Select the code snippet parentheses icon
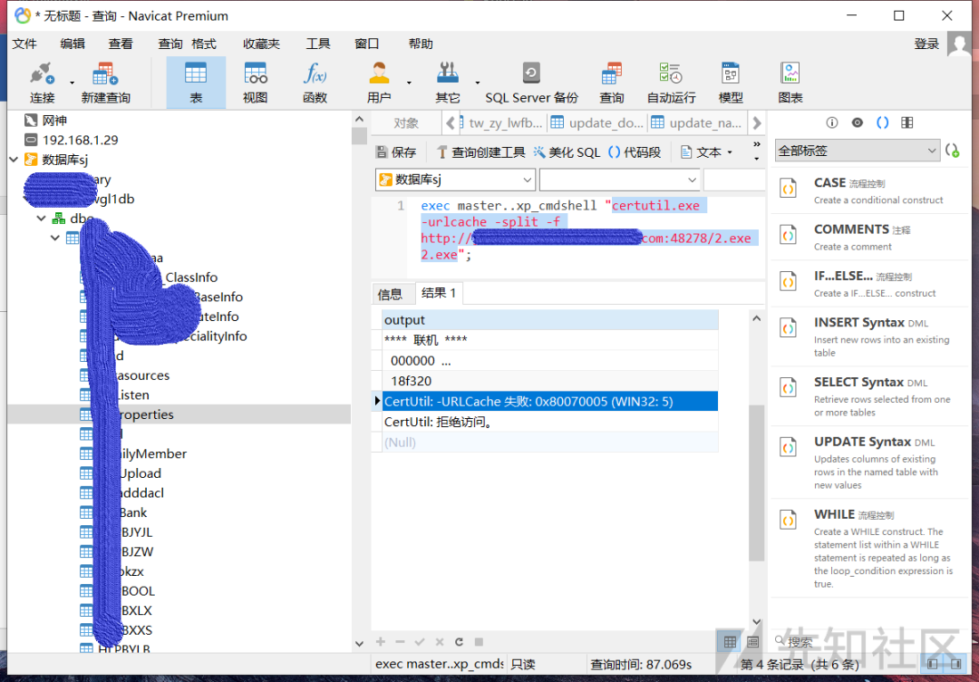Viewport: 979px width, 682px height. 882,122
